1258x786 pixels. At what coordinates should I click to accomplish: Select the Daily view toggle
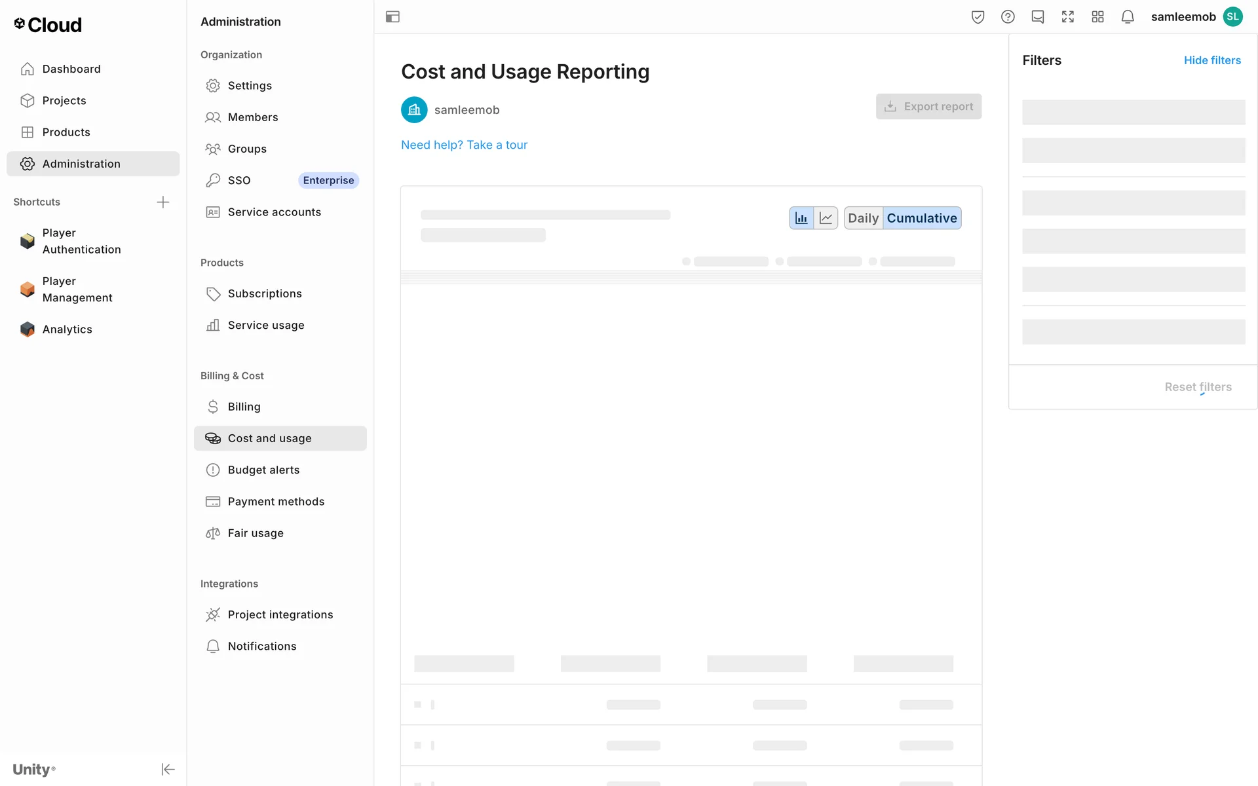tap(863, 218)
